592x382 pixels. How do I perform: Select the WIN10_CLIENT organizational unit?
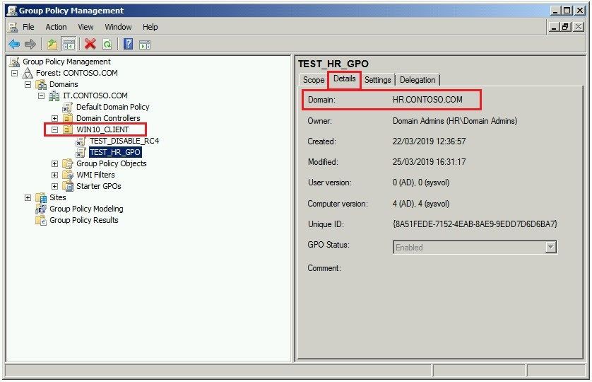click(102, 129)
